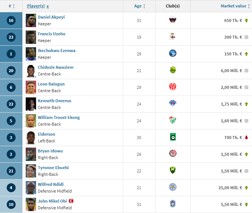The height and width of the screenshot is (213, 252).
Task: Click Leon Balogun's red Mainz 05 crest
Action: point(173,87)
